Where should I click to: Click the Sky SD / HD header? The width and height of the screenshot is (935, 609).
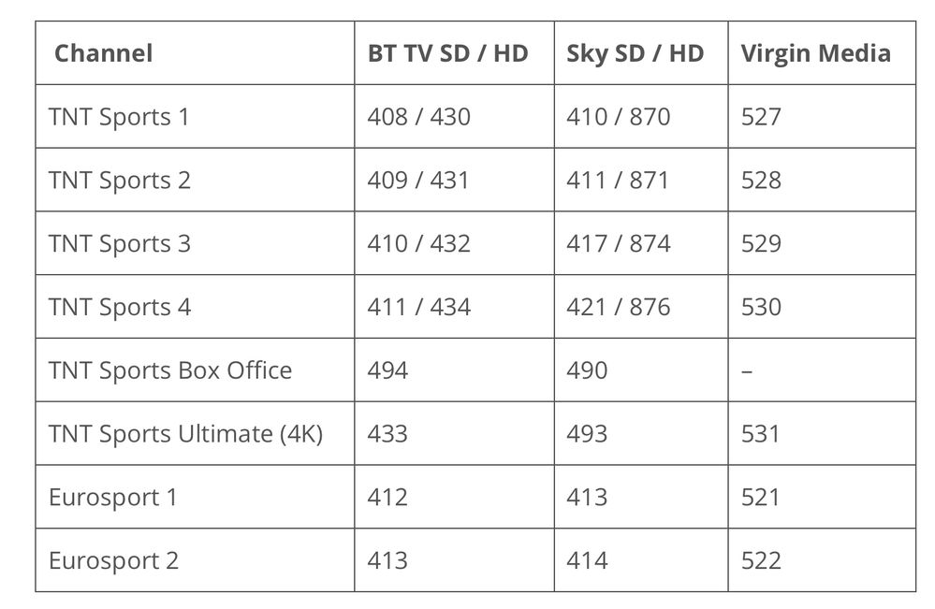point(634,52)
